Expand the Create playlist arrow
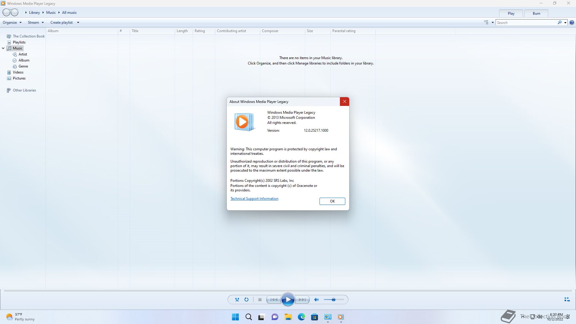Screen dimensions: 576x324 point(78,22)
